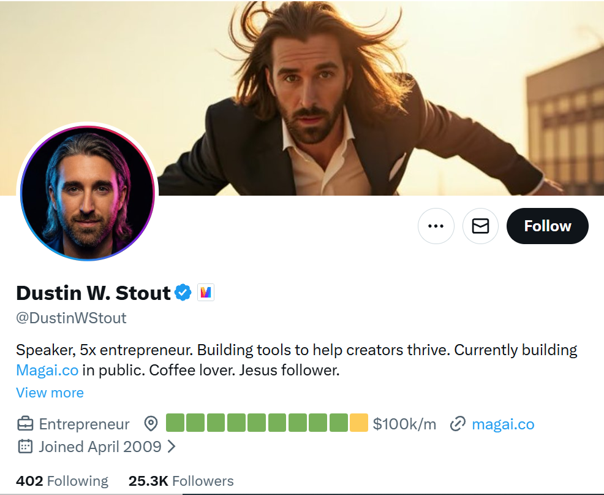Open the magai.co website link
This screenshot has height=495, width=604.
[x=503, y=424]
